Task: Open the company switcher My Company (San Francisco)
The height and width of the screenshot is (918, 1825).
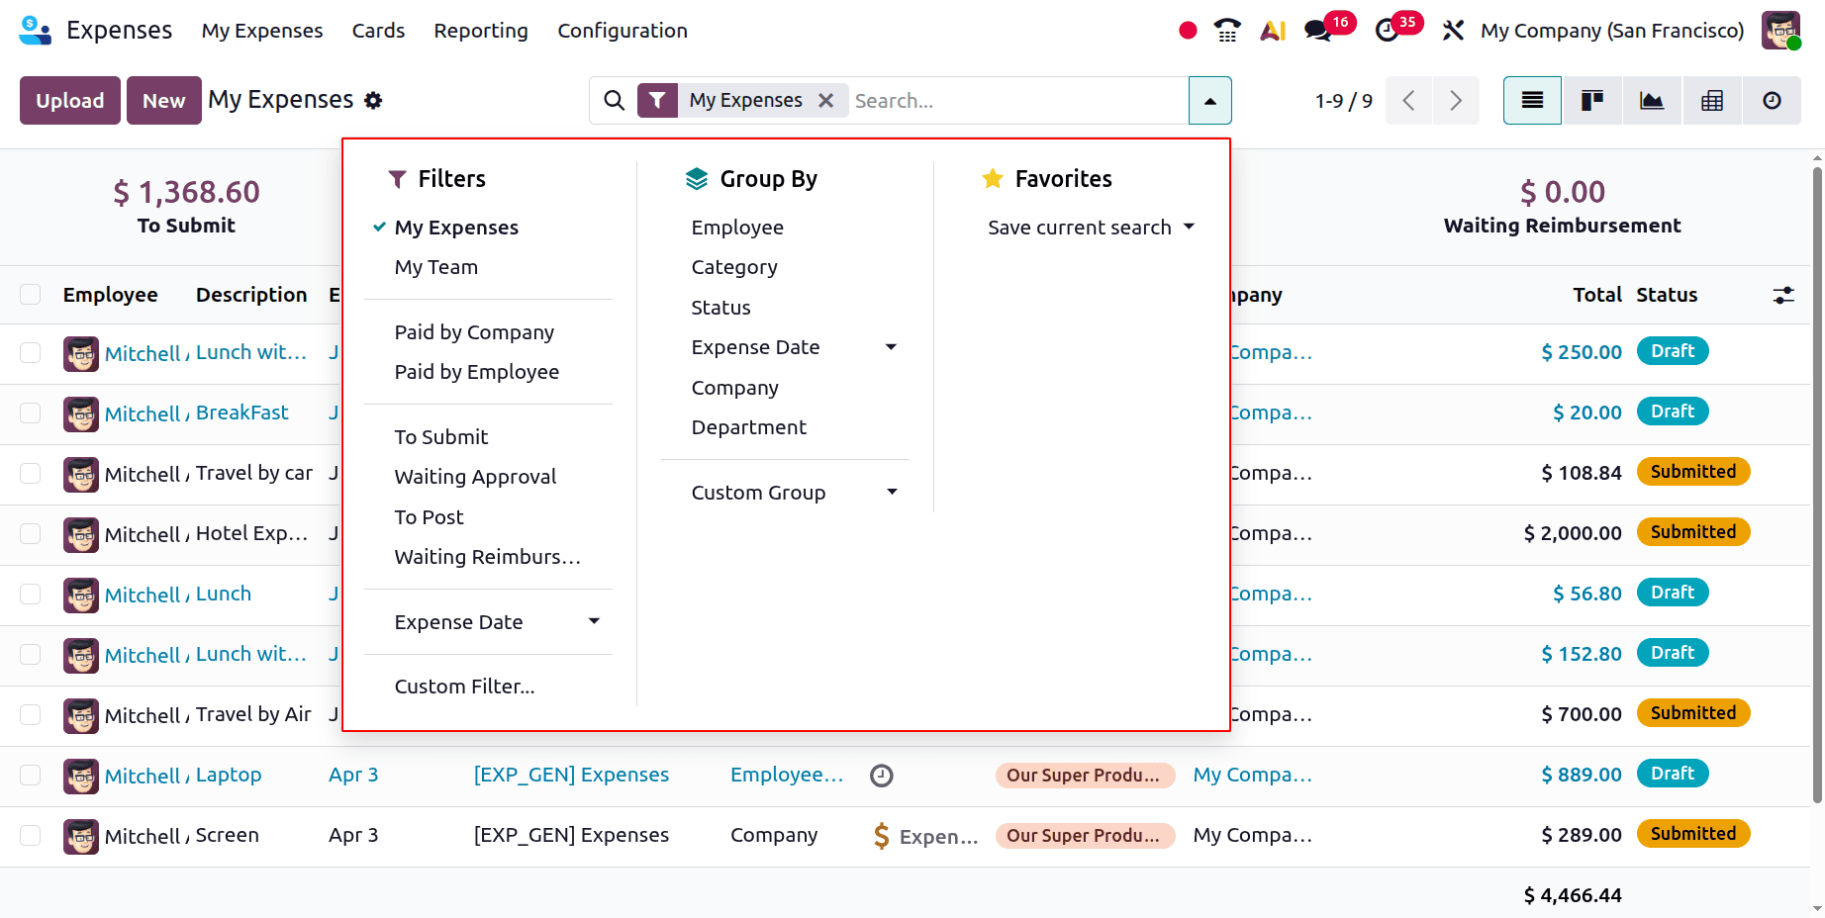Action: 1612,31
